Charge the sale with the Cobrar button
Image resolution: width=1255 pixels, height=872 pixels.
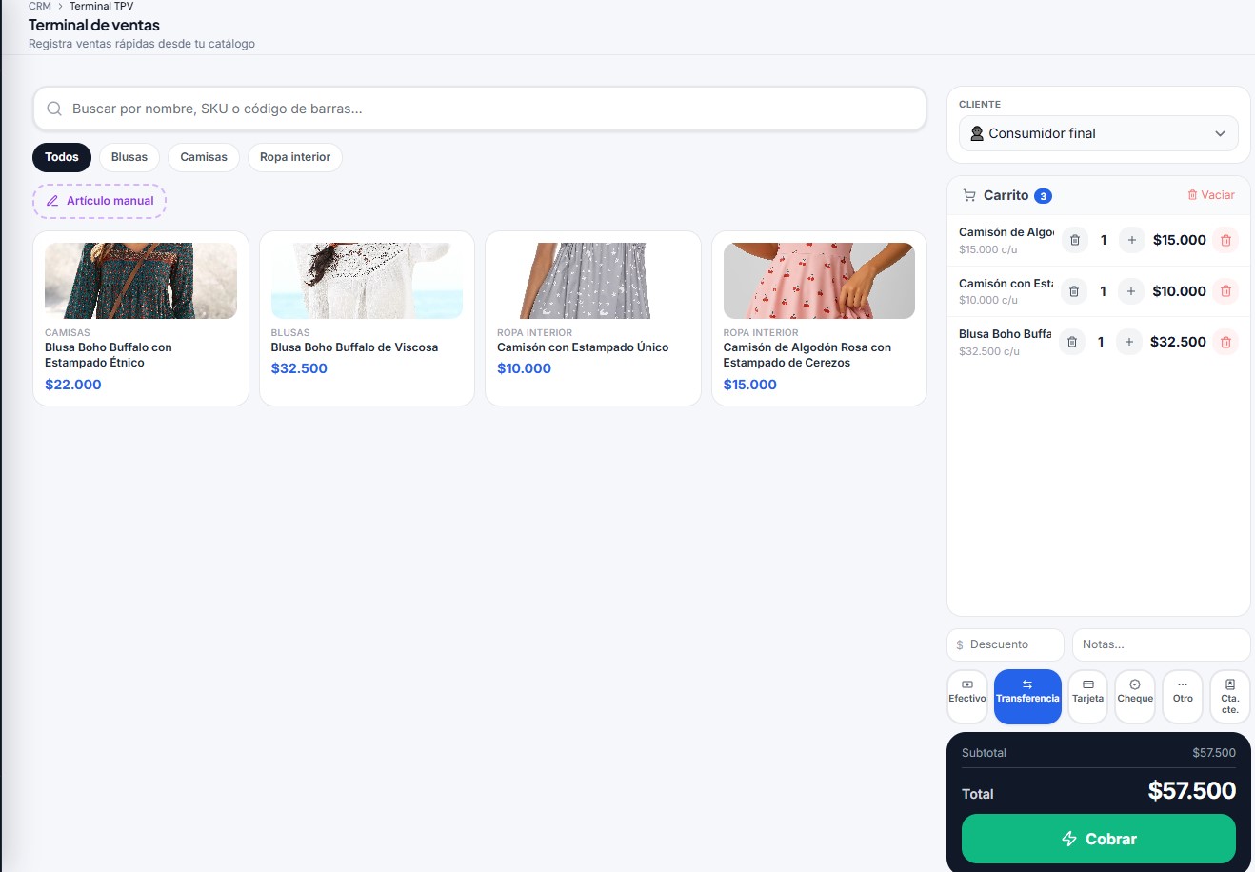(1099, 839)
